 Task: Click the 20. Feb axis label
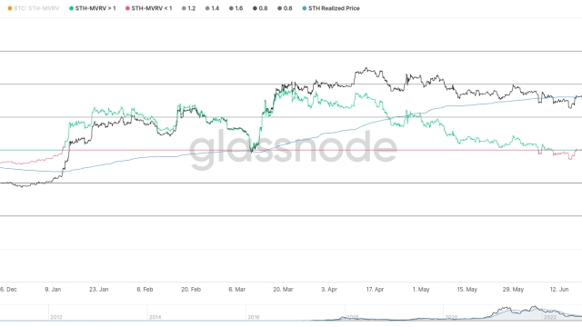point(191,289)
